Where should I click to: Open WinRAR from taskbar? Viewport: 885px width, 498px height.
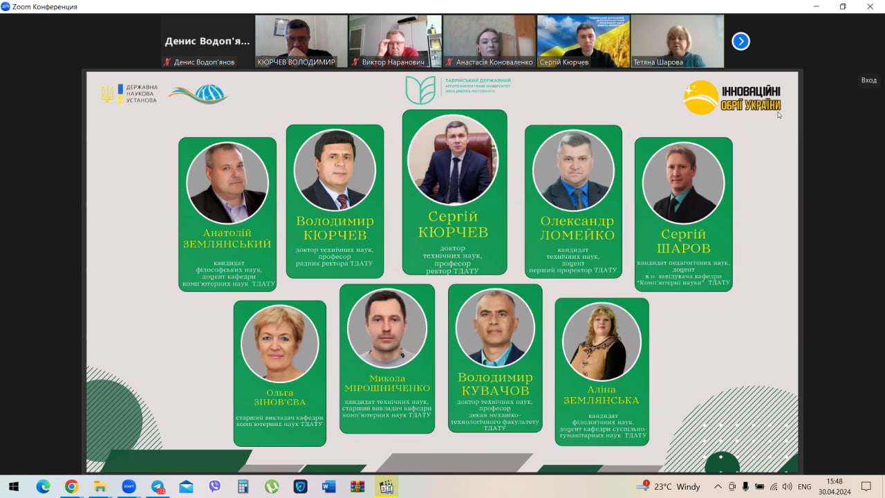tap(357, 486)
